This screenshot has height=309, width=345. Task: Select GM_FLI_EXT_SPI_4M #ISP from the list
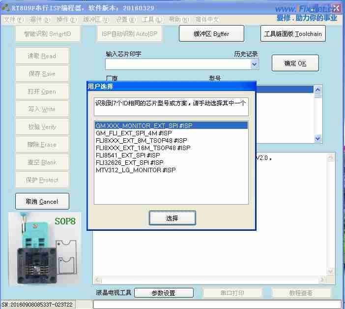134,133
